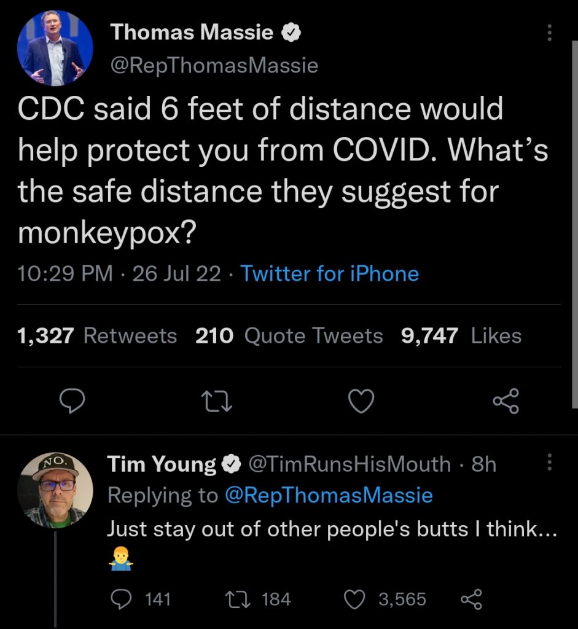View the 210 Quote Tweets
Image resolution: width=578 pixels, height=629 pixels.
coord(289,336)
